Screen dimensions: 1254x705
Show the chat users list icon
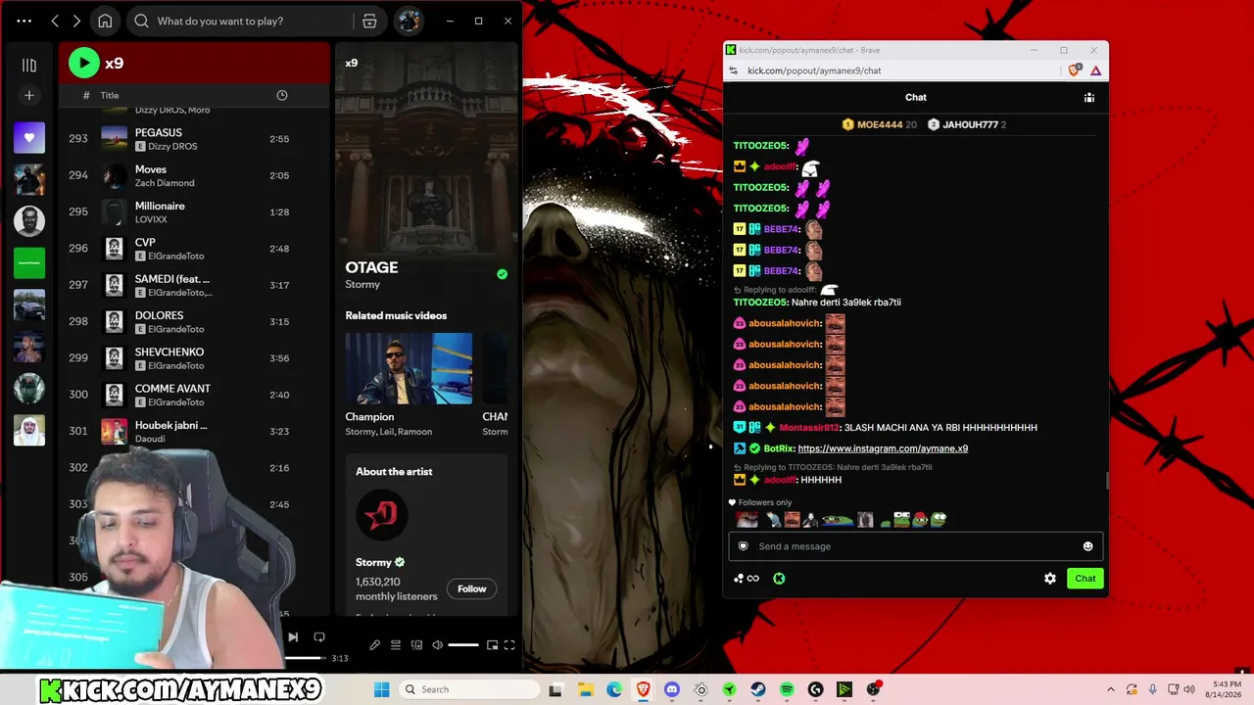tap(1089, 97)
